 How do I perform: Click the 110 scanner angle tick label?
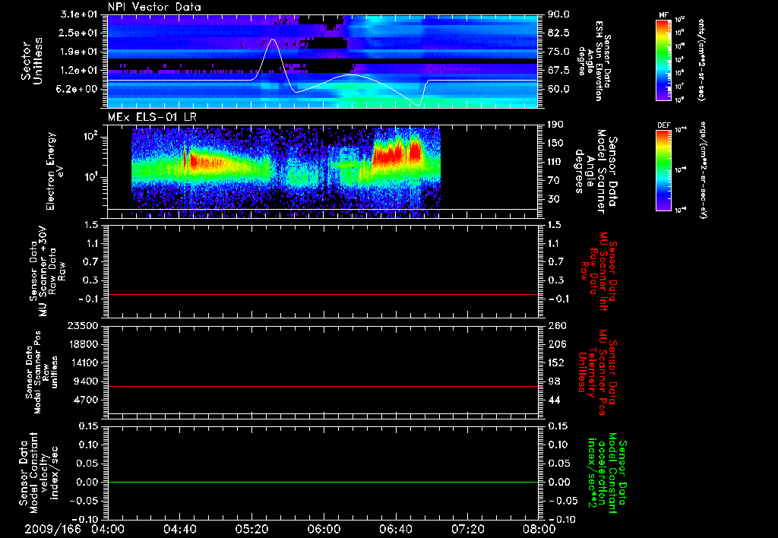pos(555,162)
